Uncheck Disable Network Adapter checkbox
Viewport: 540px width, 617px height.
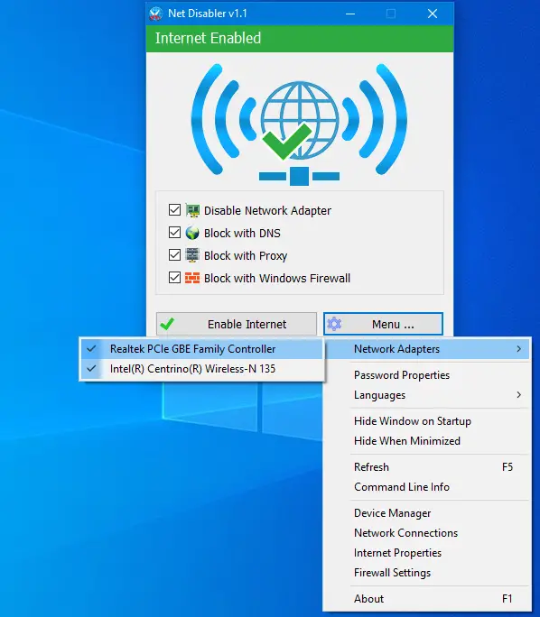(x=174, y=210)
